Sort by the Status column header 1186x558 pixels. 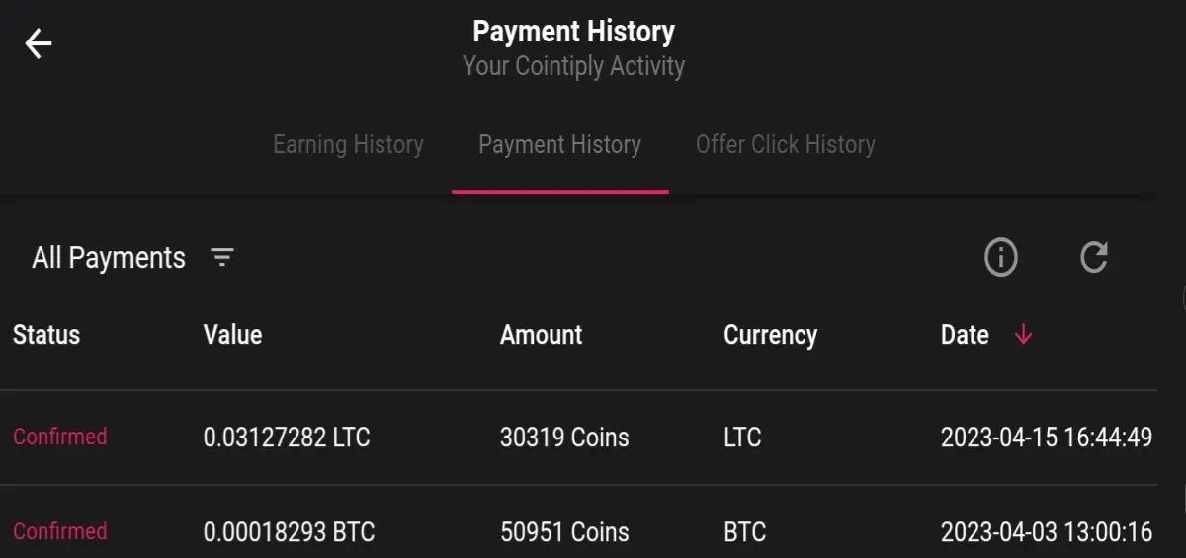(x=46, y=335)
